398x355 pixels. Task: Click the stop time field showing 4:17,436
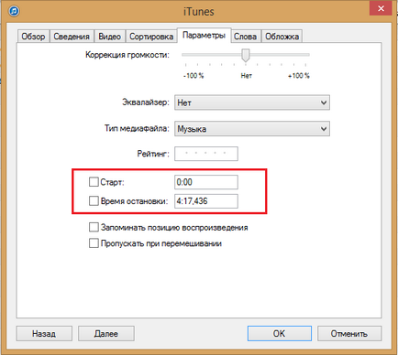tap(206, 201)
